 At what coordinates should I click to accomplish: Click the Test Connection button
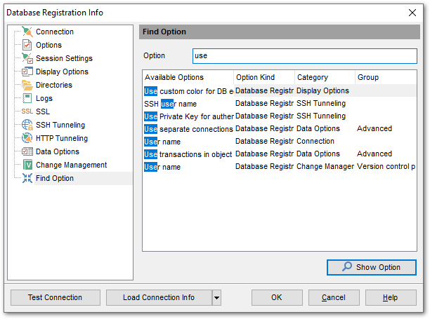(55, 298)
